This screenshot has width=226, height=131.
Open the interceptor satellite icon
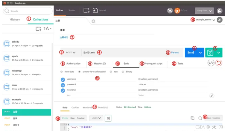click(x=170, y=11)
